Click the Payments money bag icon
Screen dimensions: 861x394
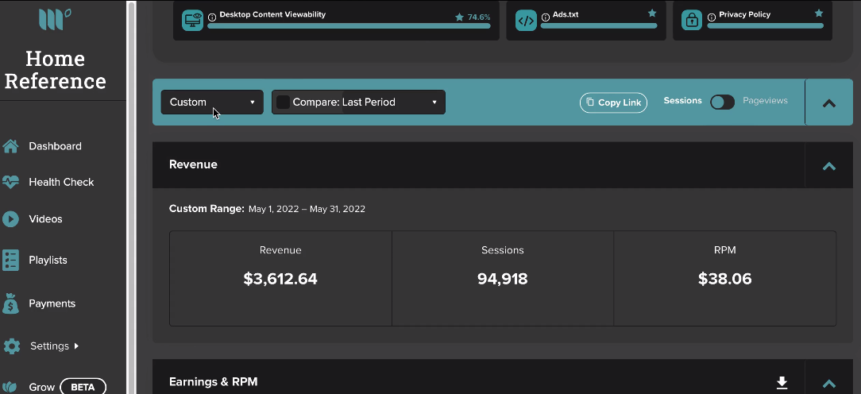(10, 303)
